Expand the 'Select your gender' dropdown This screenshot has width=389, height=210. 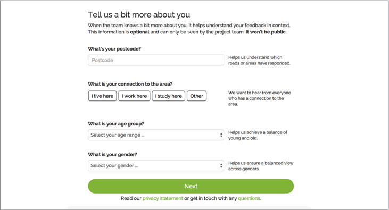click(156, 166)
